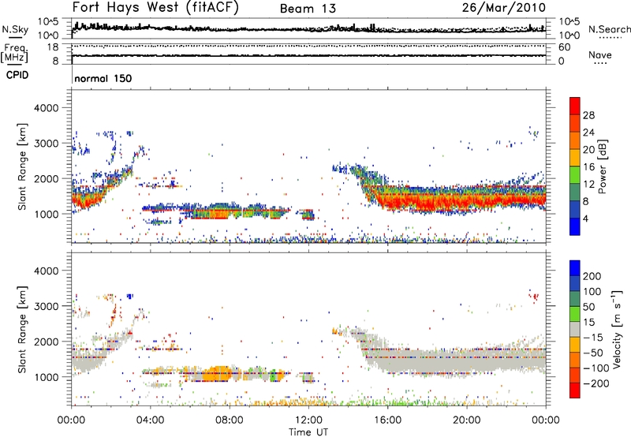Click the "Nave" legend label

pos(600,54)
